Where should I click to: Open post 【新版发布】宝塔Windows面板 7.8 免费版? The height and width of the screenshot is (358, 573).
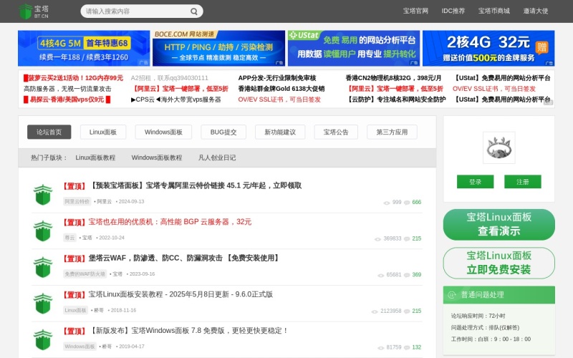[188, 331]
